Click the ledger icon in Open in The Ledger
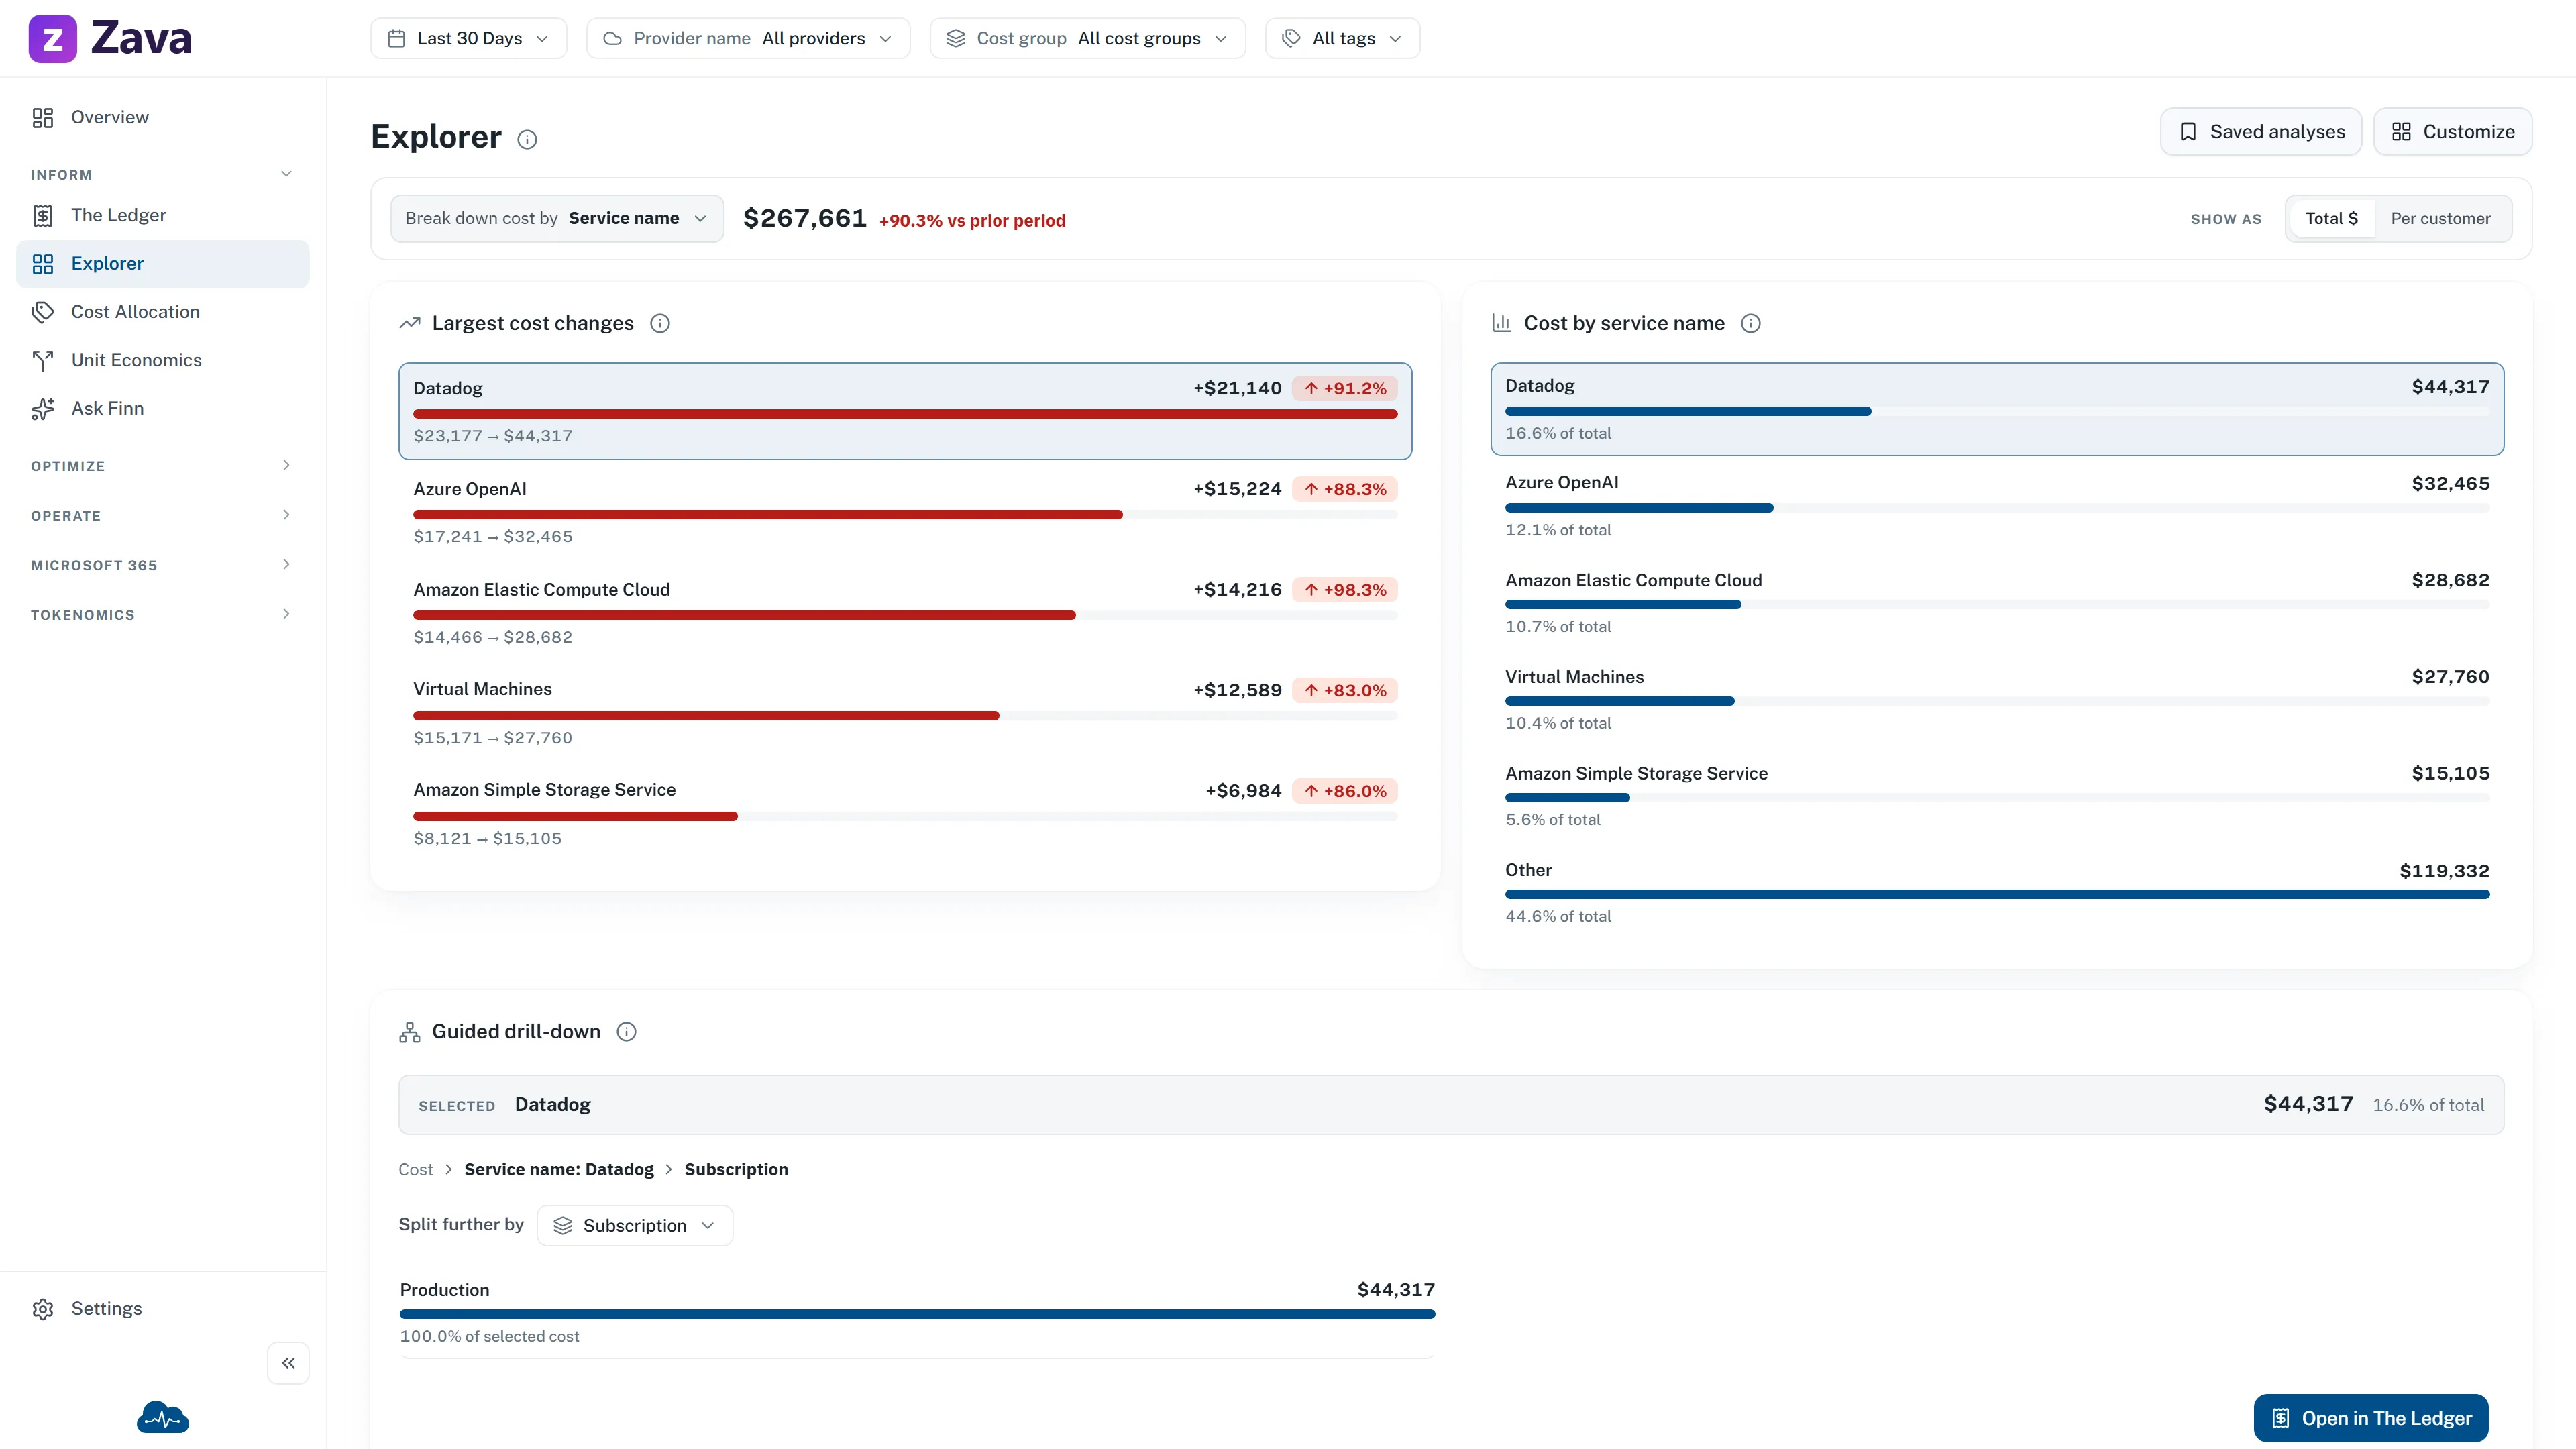 2281,1418
